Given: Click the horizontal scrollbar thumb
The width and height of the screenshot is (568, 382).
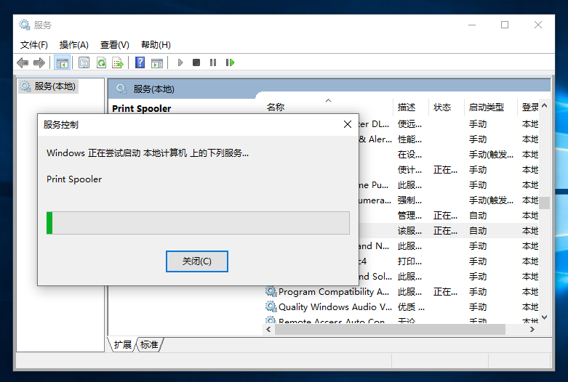Looking at the screenshot, I should click(x=390, y=329).
